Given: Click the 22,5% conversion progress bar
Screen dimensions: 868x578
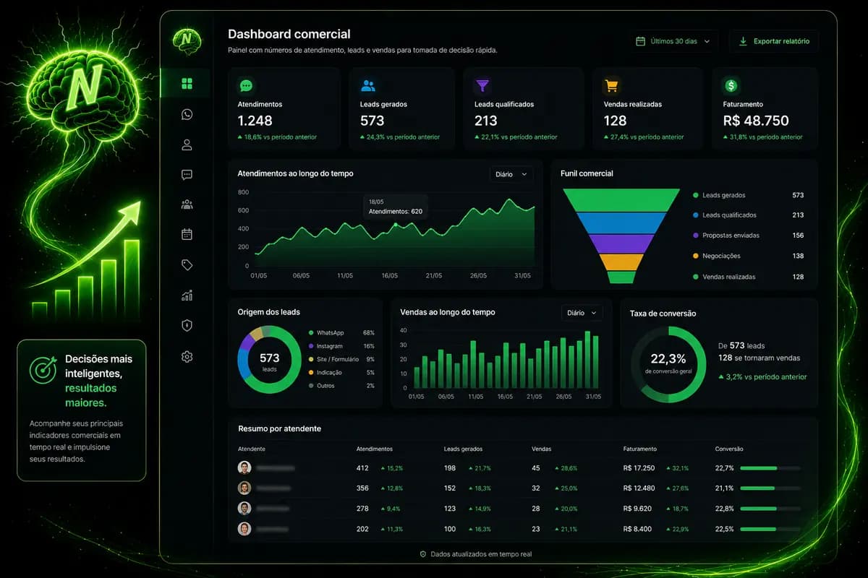Looking at the screenshot, I should [770, 529].
